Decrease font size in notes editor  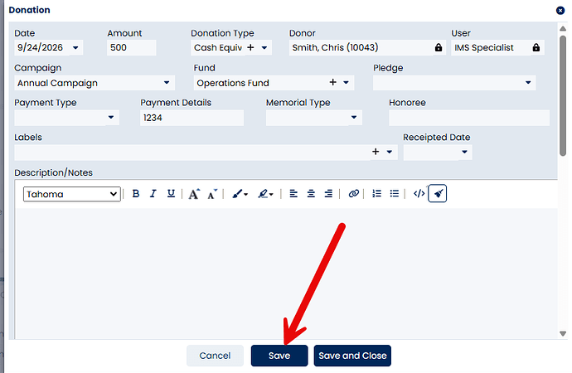point(212,194)
